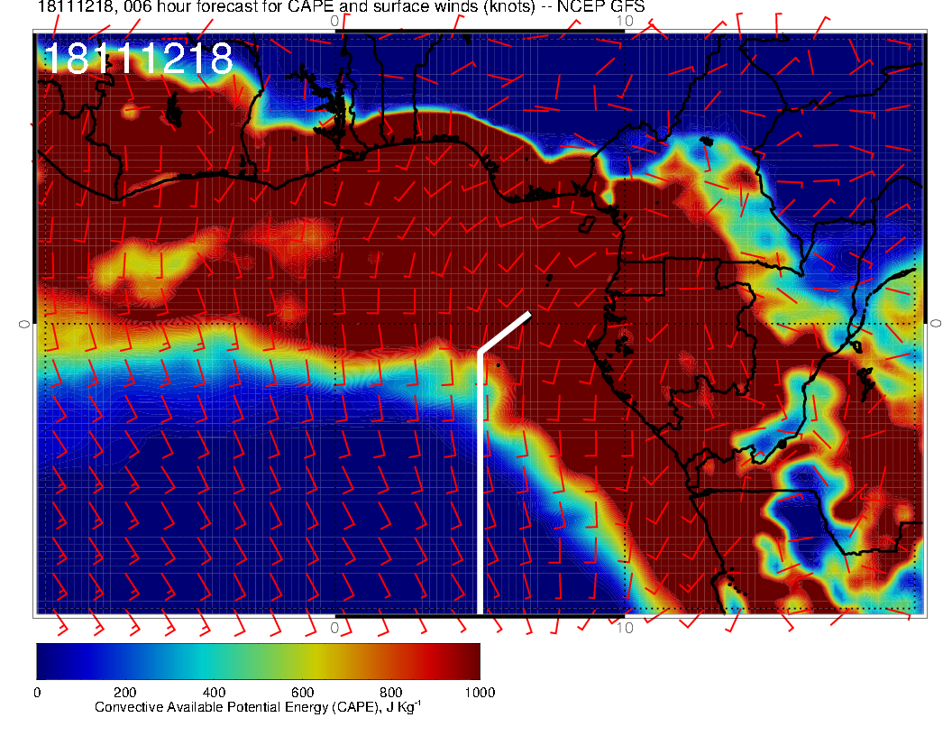This screenshot has height=736, width=952.
Task: Click the large white 18111218 timestamp overlay
Action: pyautogui.click(x=138, y=59)
